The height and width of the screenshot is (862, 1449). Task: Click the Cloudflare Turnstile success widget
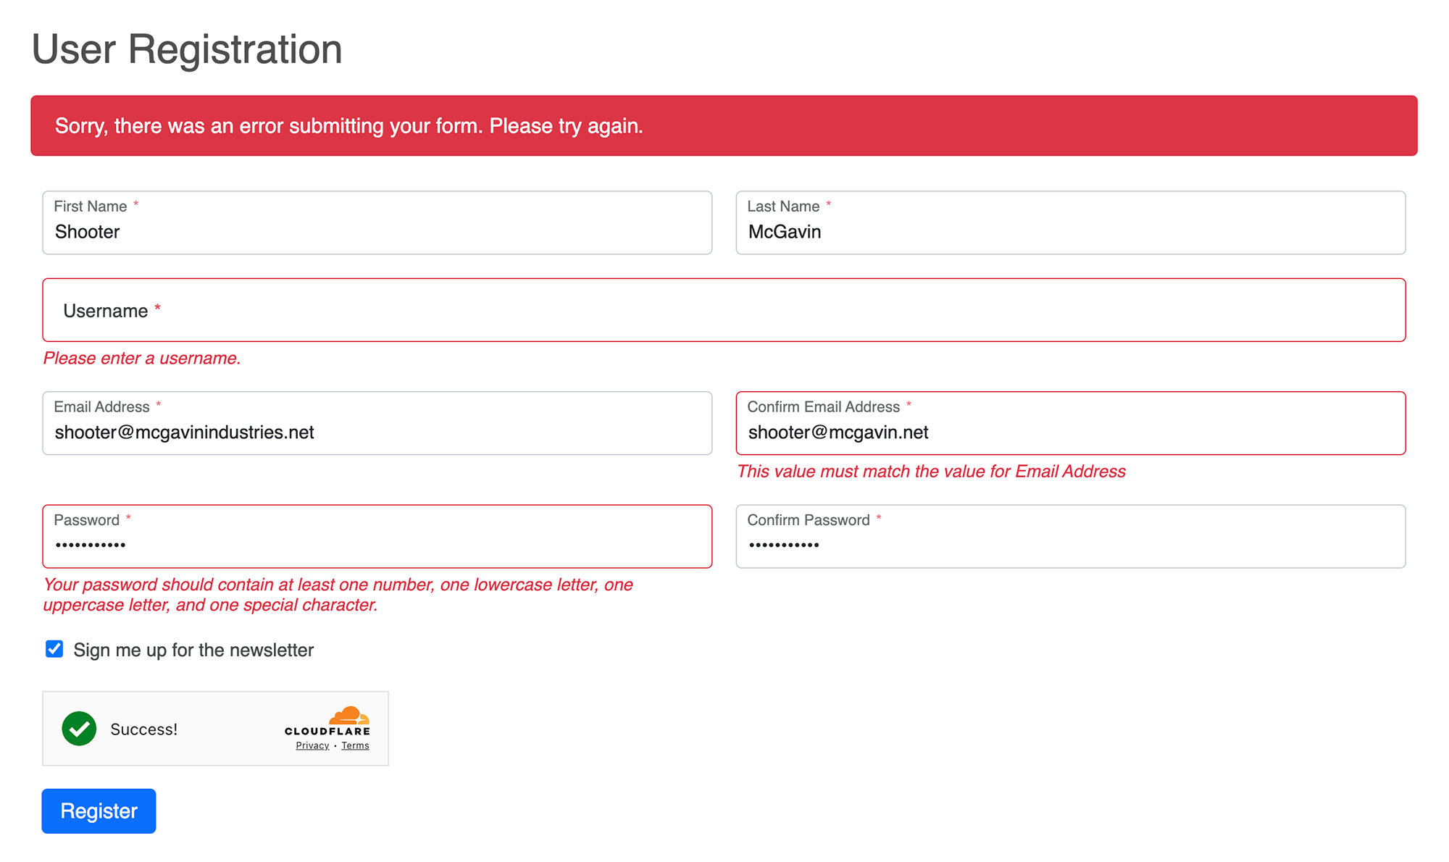point(215,728)
